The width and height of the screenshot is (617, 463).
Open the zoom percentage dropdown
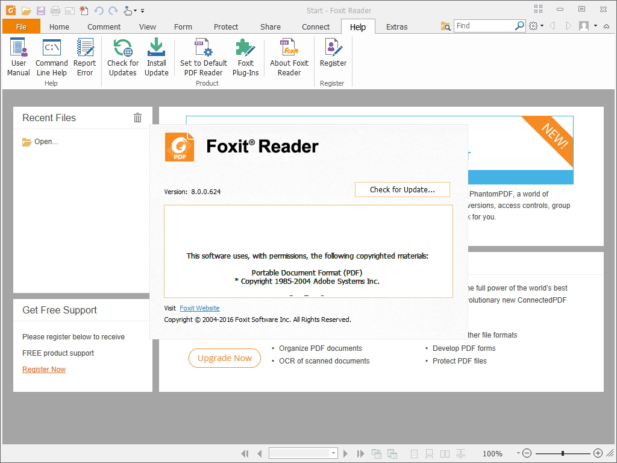519,453
